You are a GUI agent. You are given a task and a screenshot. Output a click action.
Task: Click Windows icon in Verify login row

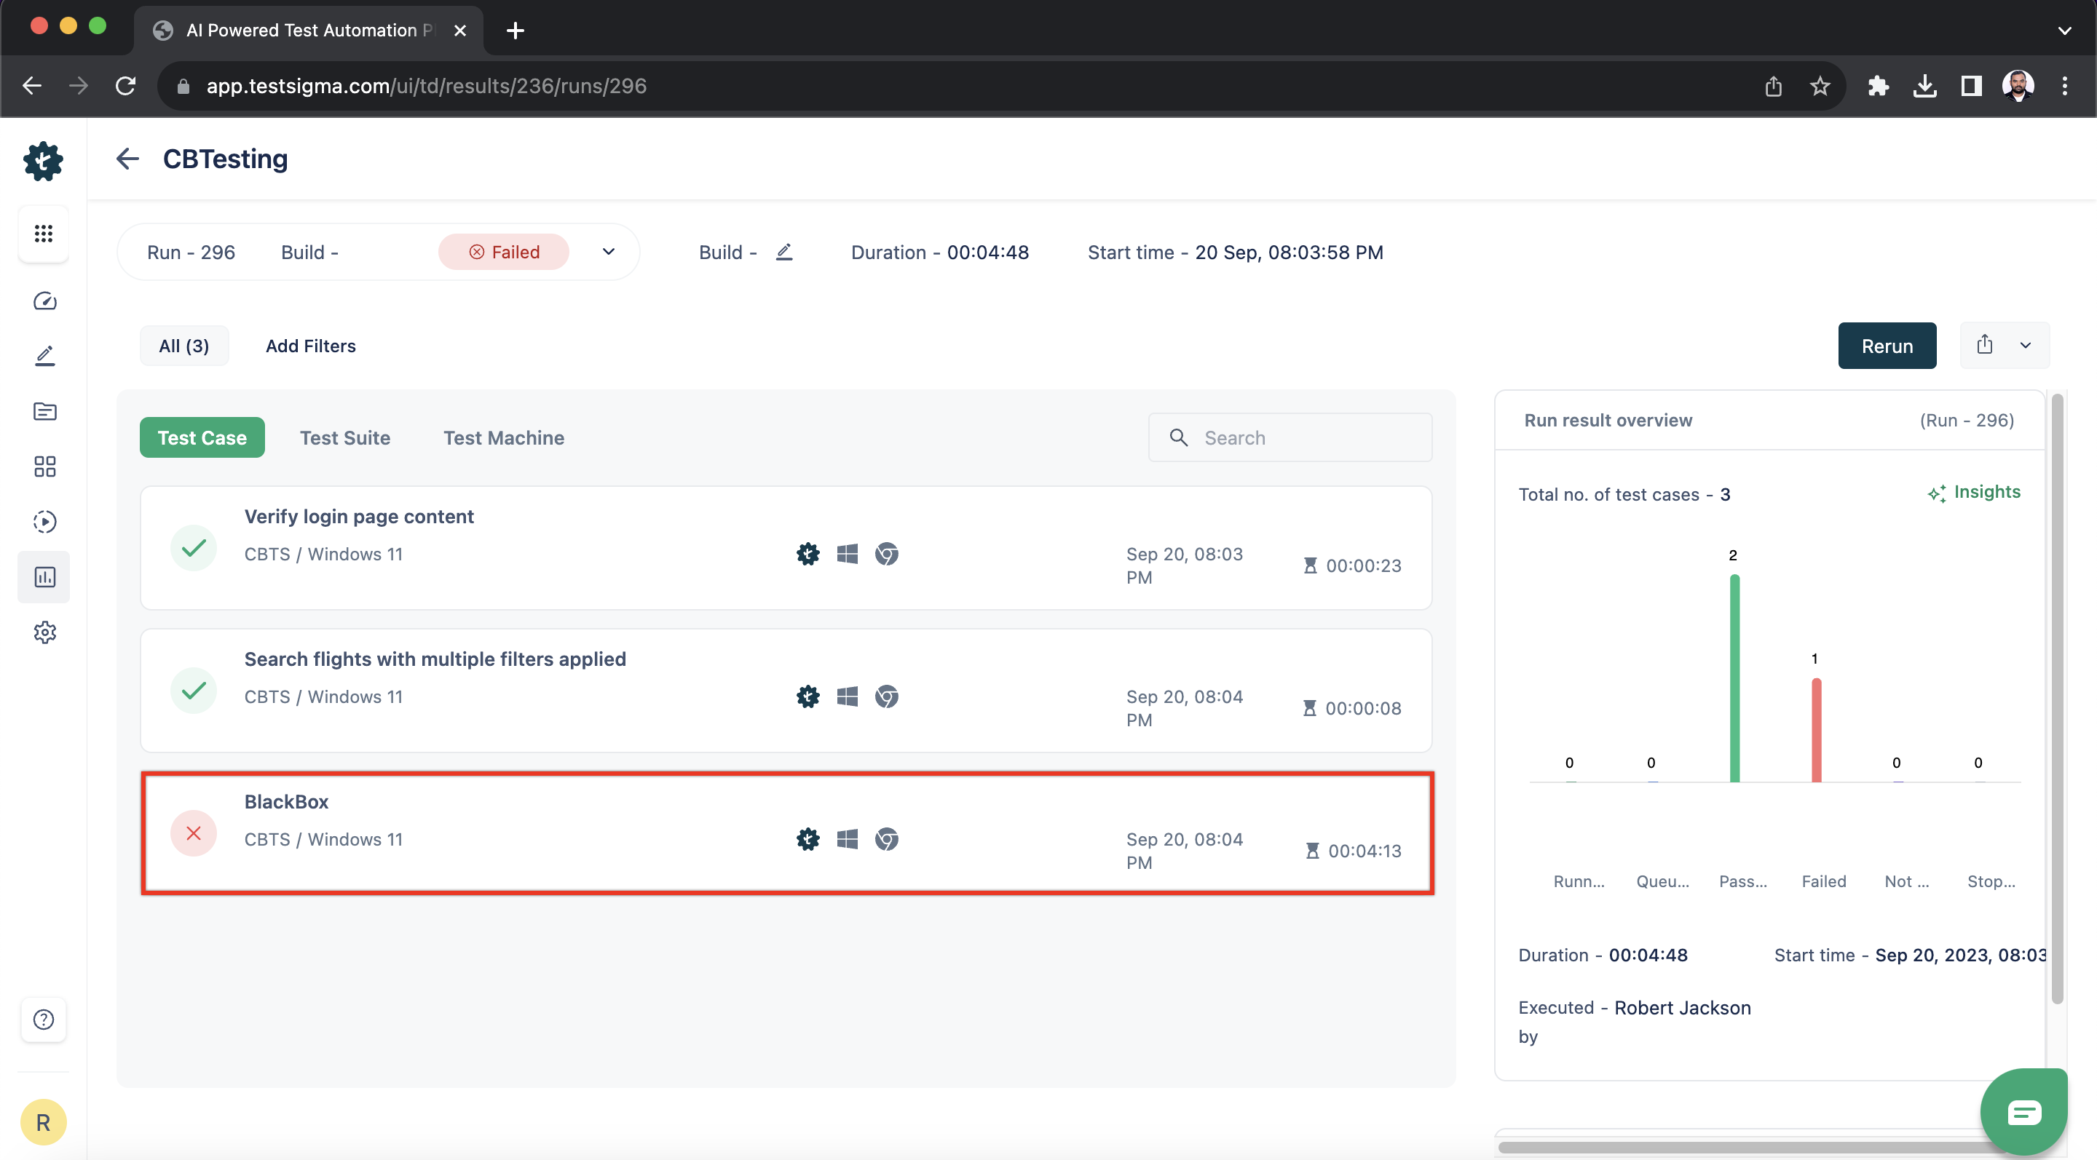pyautogui.click(x=848, y=554)
